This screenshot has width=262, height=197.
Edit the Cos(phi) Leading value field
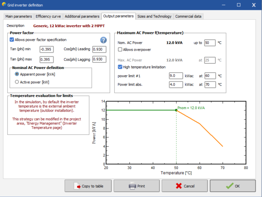(x=99, y=49)
